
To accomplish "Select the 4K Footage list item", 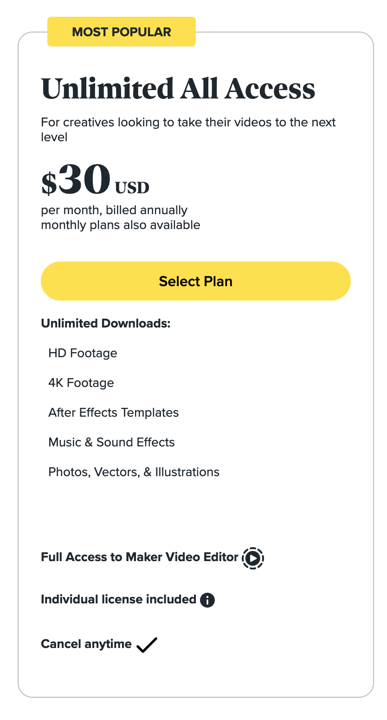I will tap(81, 383).
